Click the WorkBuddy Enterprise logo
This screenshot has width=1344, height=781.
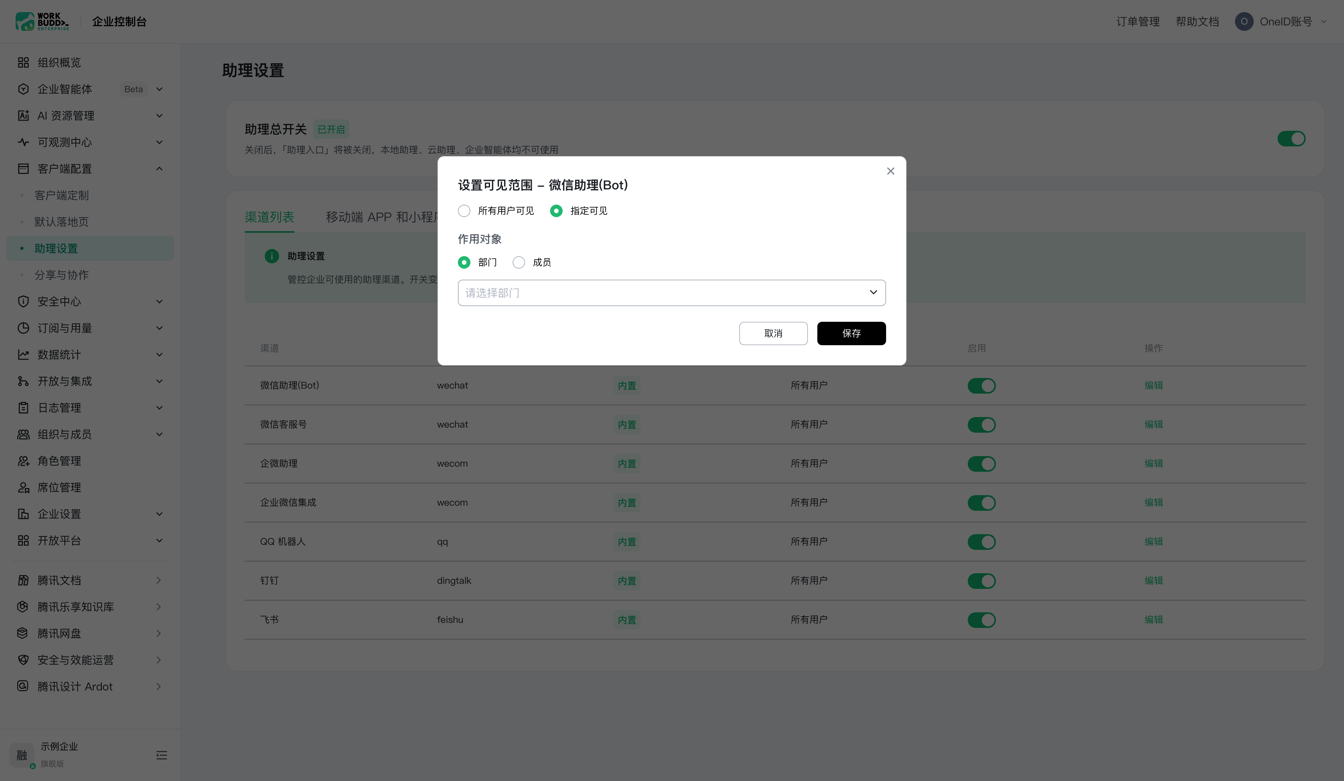click(x=42, y=21)
